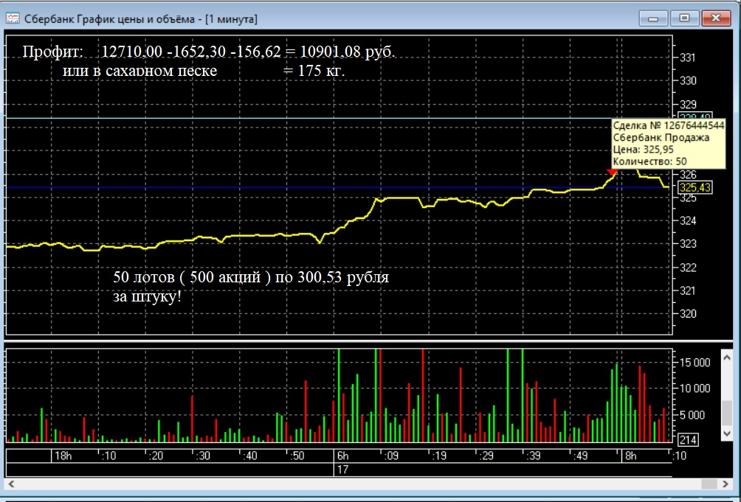Image resolution: width=741 pixels, height=502 pixels.
Task: Click the 324 price axis label
Action: (688, 221)
